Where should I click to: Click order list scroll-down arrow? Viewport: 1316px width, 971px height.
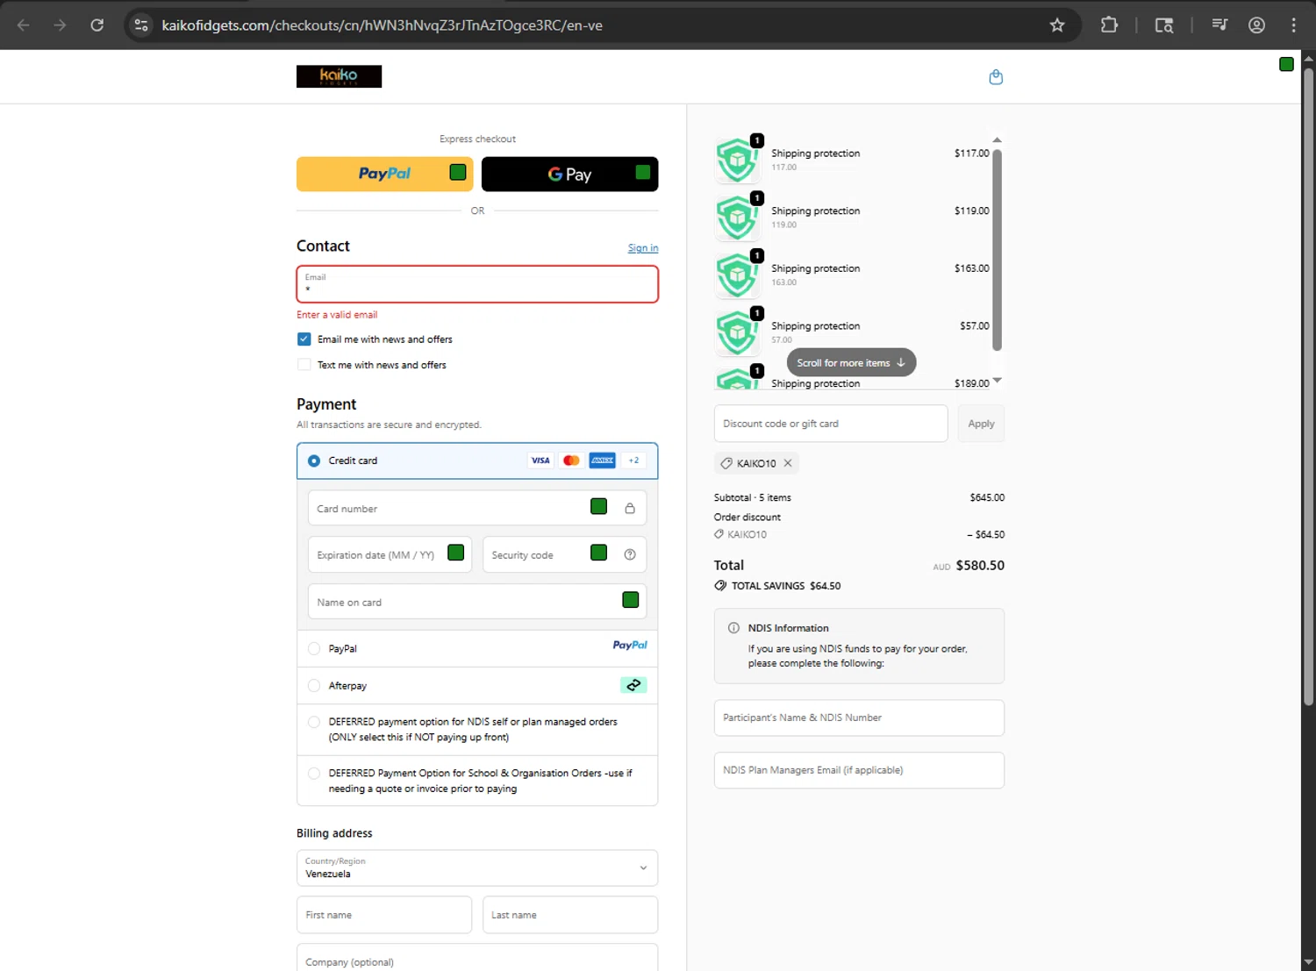[x=997, y=381]
